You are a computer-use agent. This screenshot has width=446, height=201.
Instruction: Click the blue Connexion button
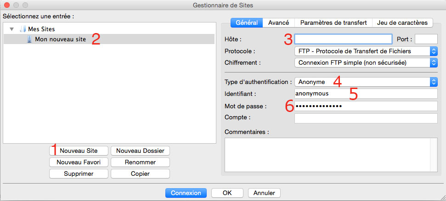pyautogui.click(x=186, y=193)
